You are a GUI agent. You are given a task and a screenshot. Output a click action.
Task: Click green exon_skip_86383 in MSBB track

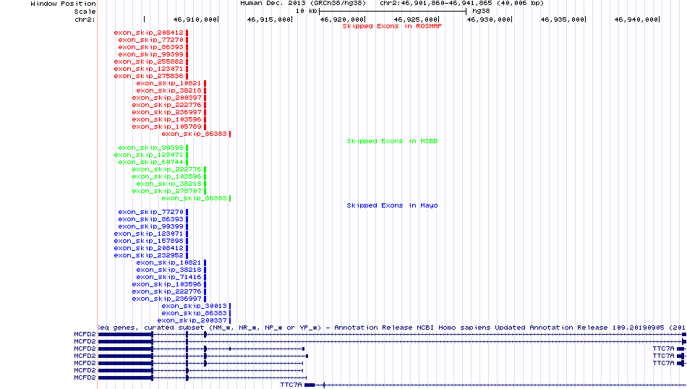click(x=194, y=198)
